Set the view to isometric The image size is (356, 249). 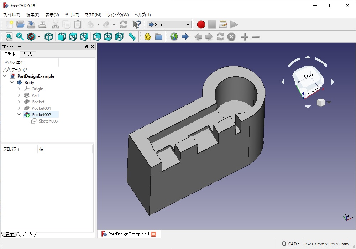coord(49,37)
